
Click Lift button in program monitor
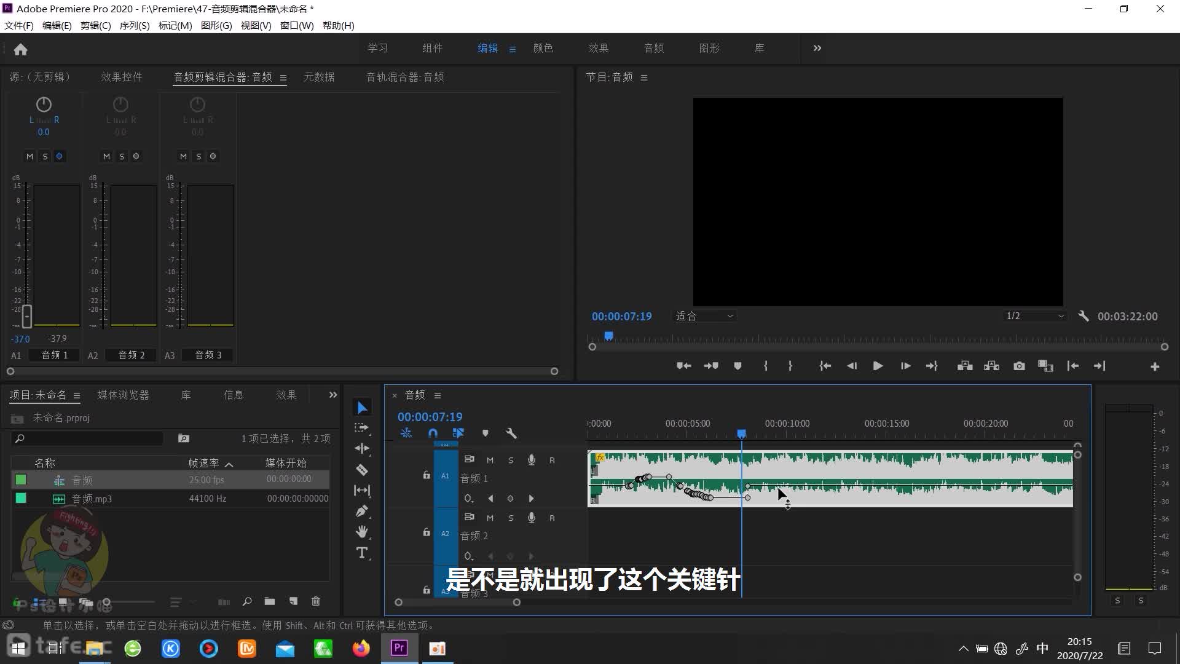(x=965, y=366)
